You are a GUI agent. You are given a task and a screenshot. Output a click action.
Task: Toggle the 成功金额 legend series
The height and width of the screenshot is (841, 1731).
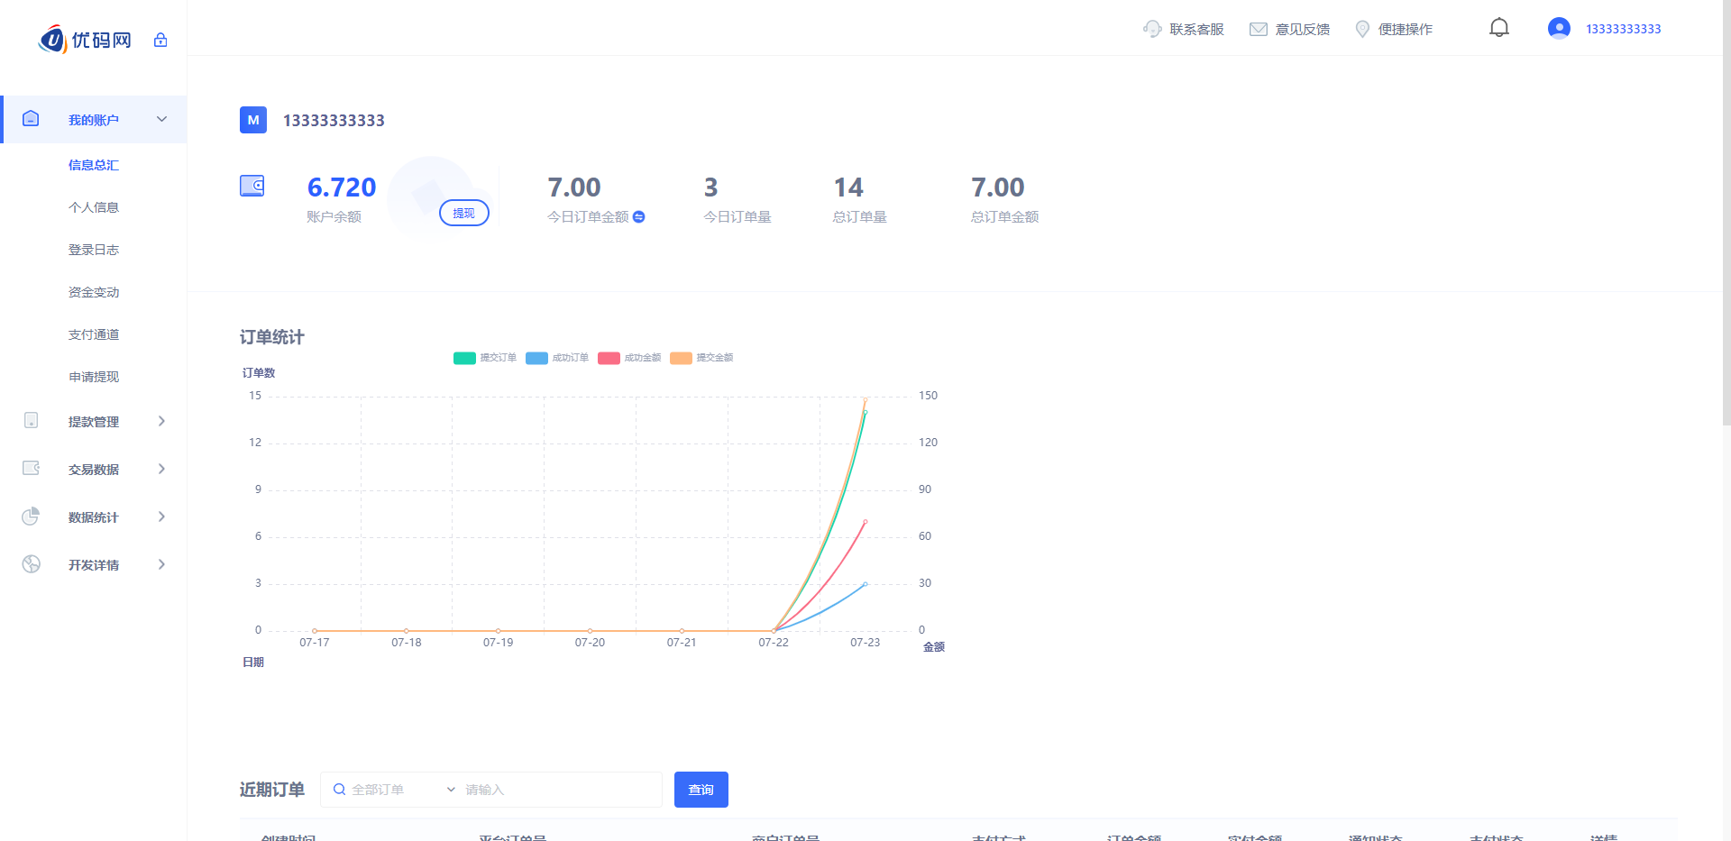629,358
